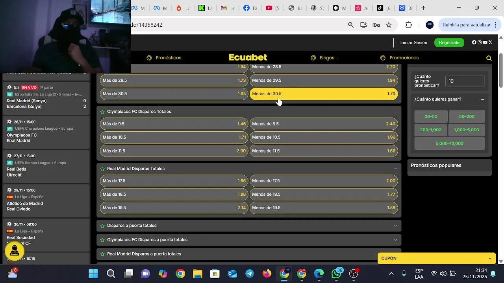Click the Ecuabet logo
Image resolution: width=504 pixels, height=283 pixels.
pyautogui.click(x=248, y=57)
